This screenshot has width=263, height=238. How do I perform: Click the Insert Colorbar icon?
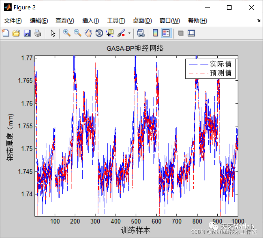coord(155,33)
